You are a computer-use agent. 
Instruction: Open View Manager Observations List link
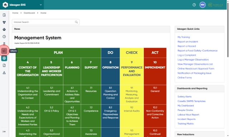(x=195, y=64)
